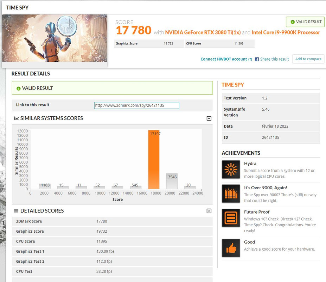326x282 pixels.
Task: Select the result link URL field
Action: [x=136, y=105]
